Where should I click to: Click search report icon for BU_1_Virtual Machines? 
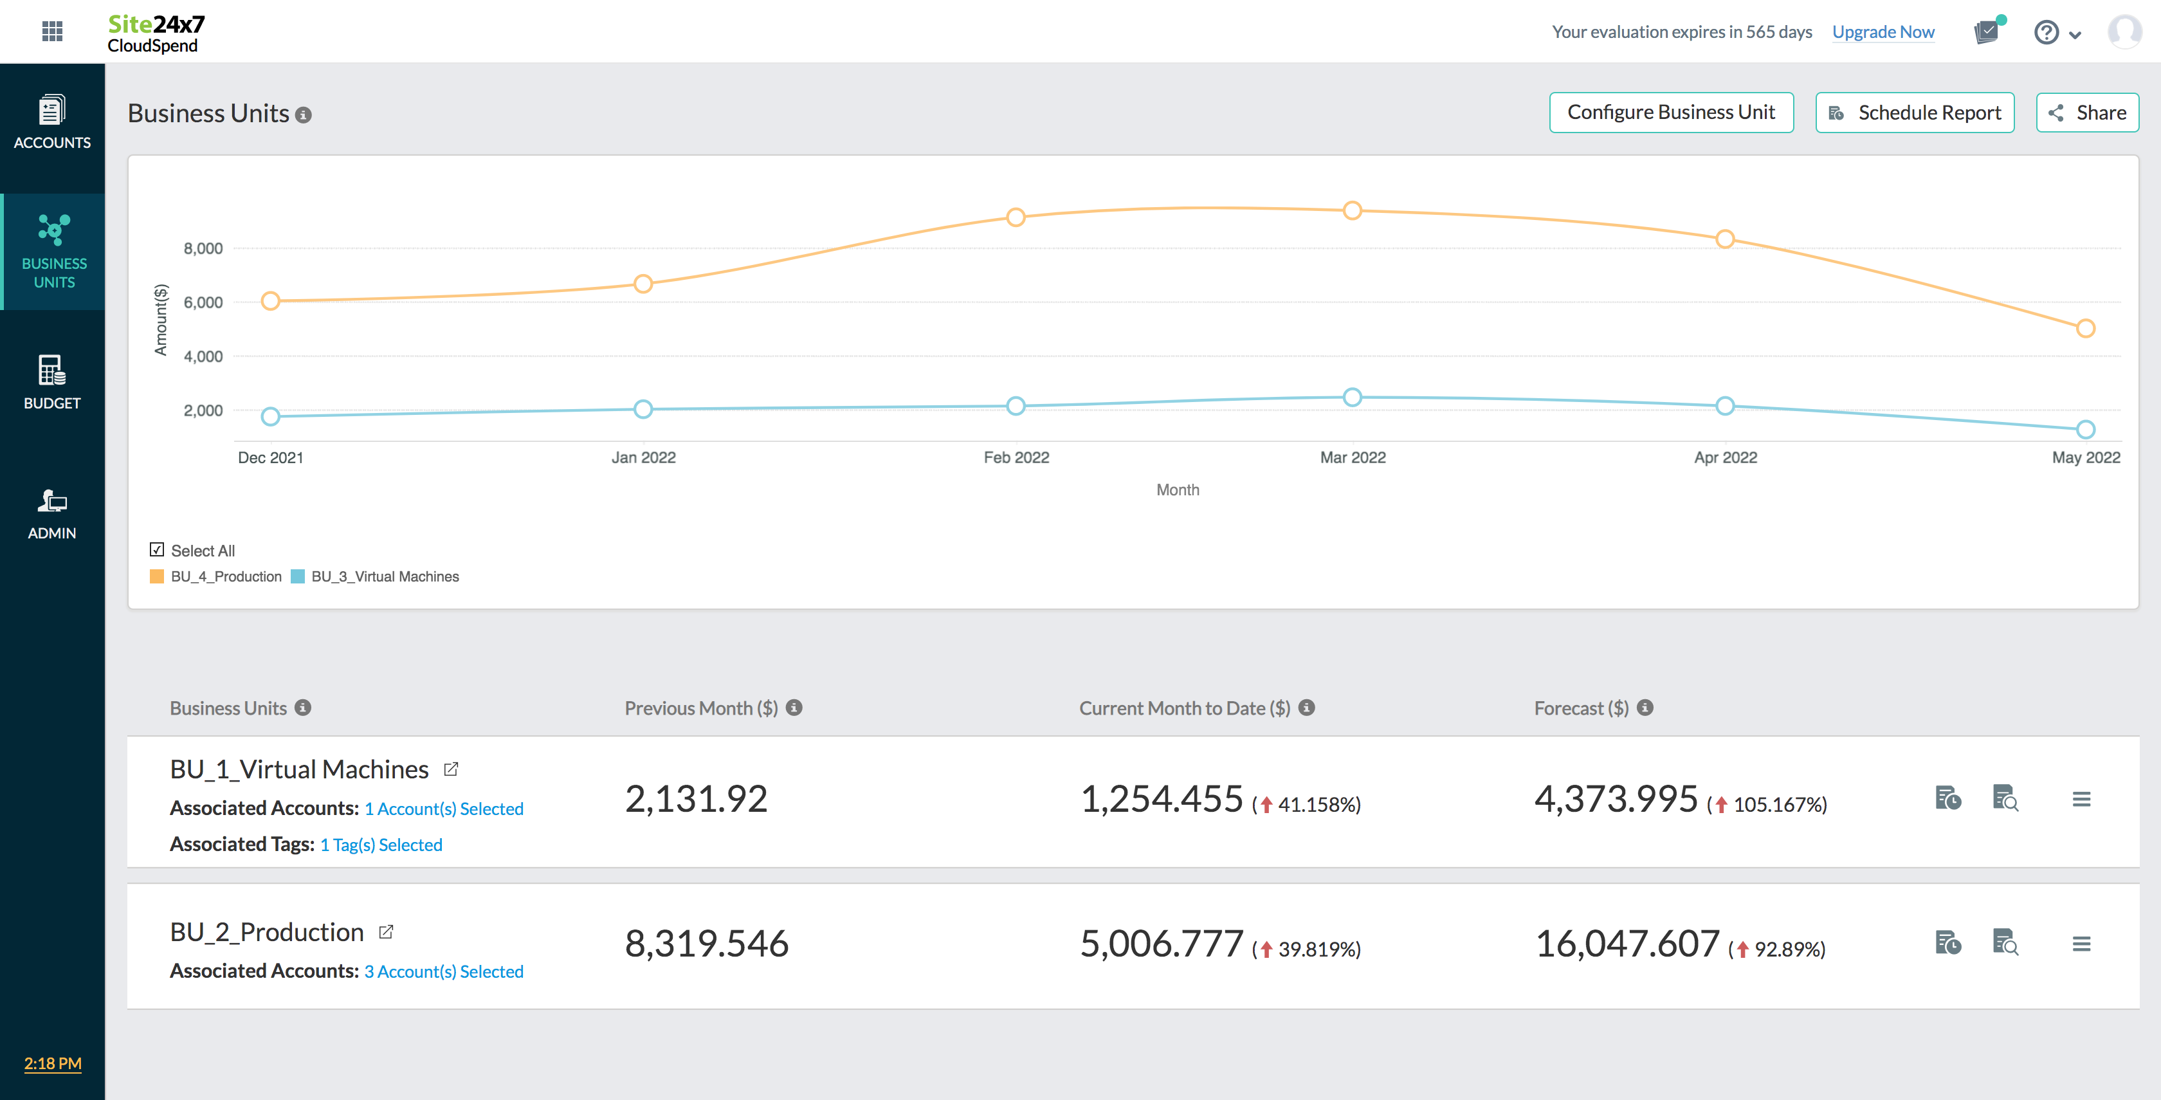click(2005, 798)
